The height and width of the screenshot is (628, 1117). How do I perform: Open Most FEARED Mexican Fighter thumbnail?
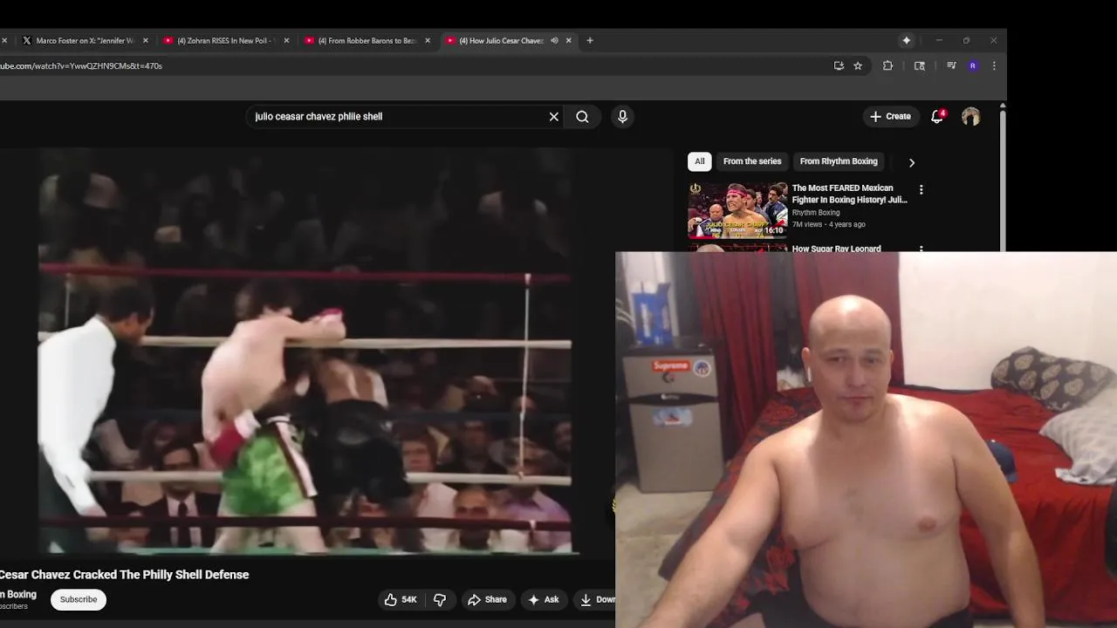737,209
